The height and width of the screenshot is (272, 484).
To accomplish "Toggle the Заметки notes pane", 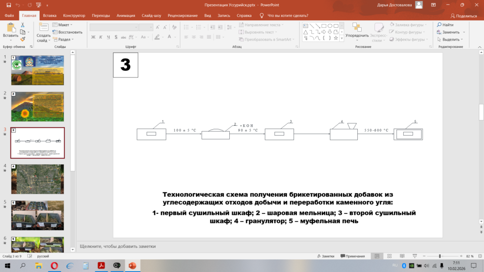I will [x=325, y=256].
